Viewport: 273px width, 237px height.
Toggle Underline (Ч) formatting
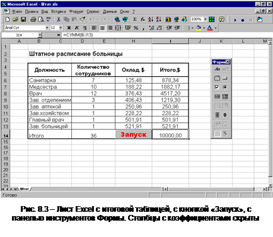[84, 28]
